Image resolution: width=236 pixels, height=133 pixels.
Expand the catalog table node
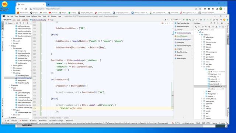coord(202,44)
